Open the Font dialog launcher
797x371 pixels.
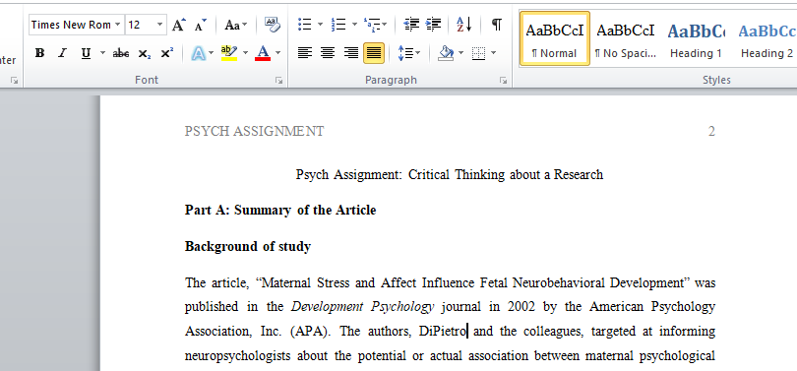pos(278,81)
